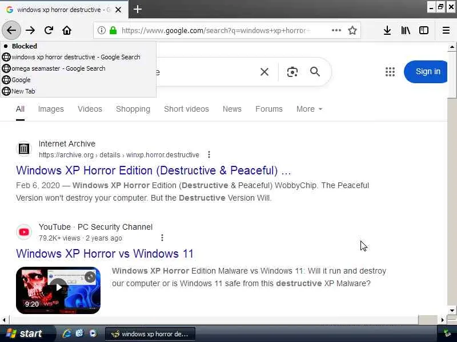Switch to Shopping results tab
The image size is (457, 342).
(133, 109)
